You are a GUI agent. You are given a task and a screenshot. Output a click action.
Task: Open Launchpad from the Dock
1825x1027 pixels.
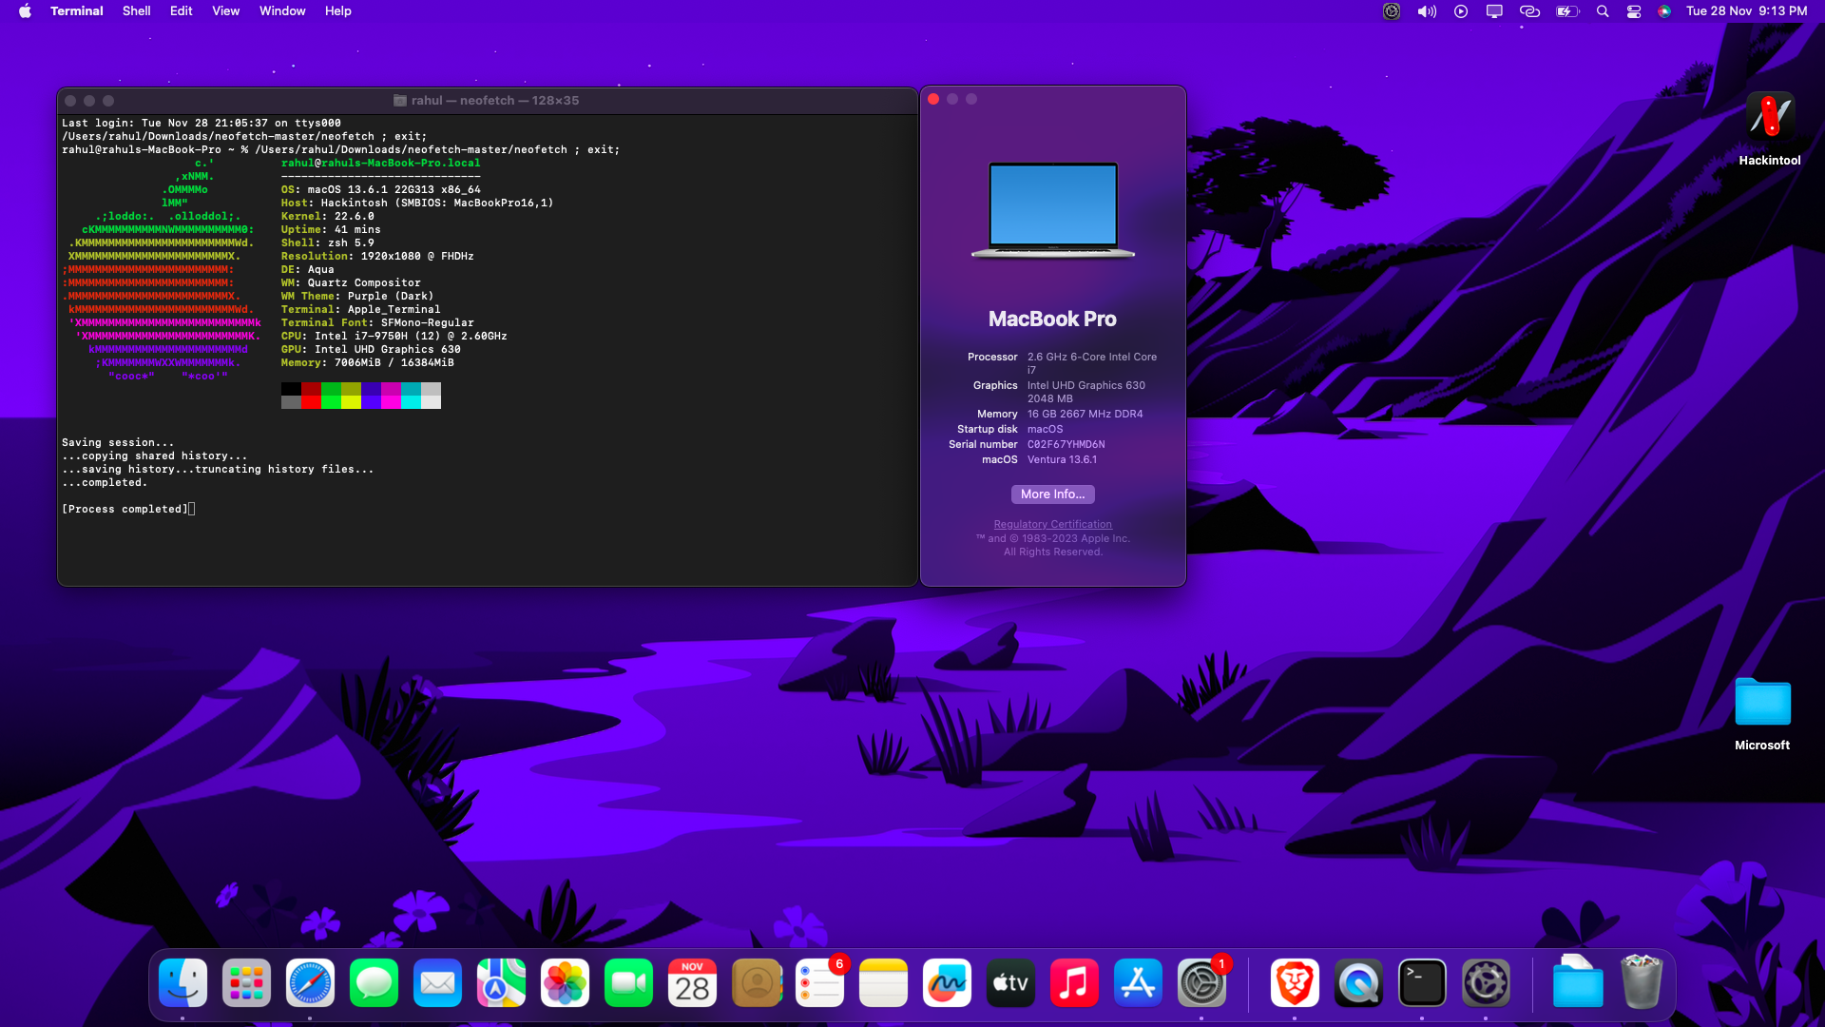pyautogui.click(x=246, y=983)
